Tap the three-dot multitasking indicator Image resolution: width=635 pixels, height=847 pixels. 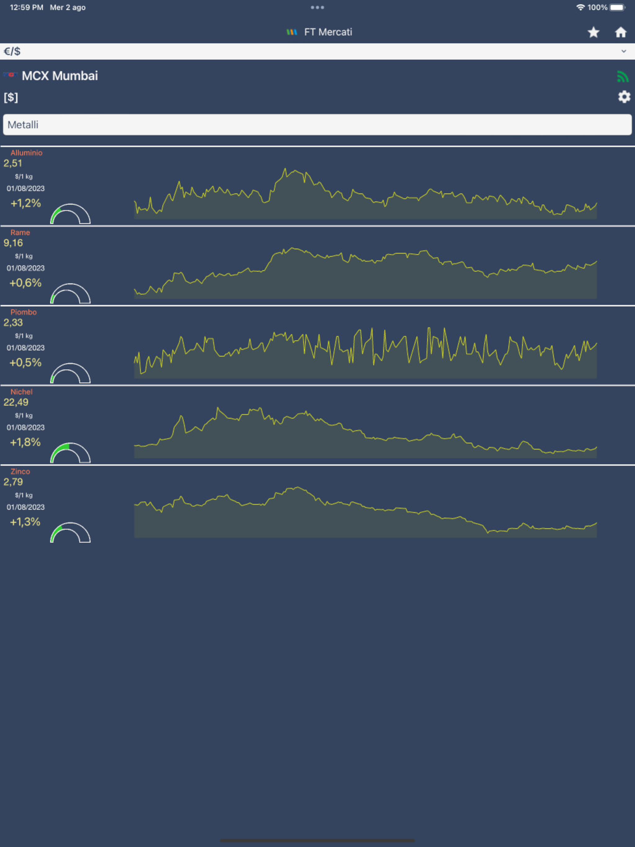click(317, 7)
